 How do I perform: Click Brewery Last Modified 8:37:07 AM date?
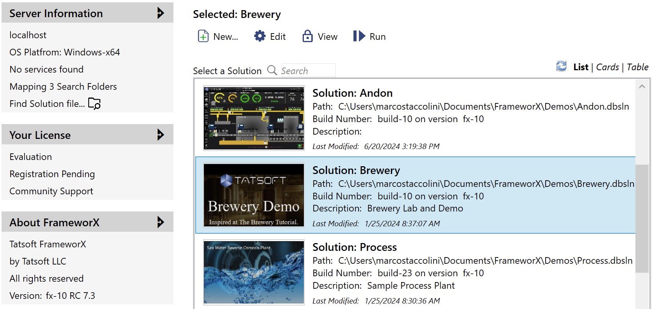pyautogui.click(x=402, y=224)
